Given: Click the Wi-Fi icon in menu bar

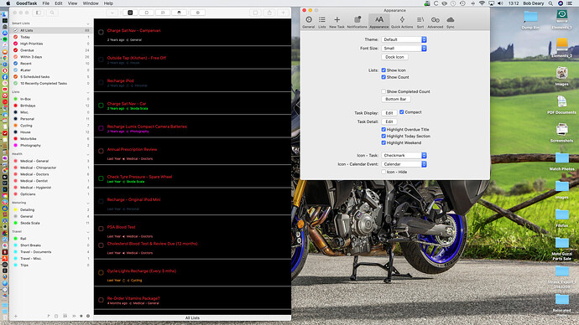Looking at the screenshot, I should pyautogui.click(x=482, y=3).
